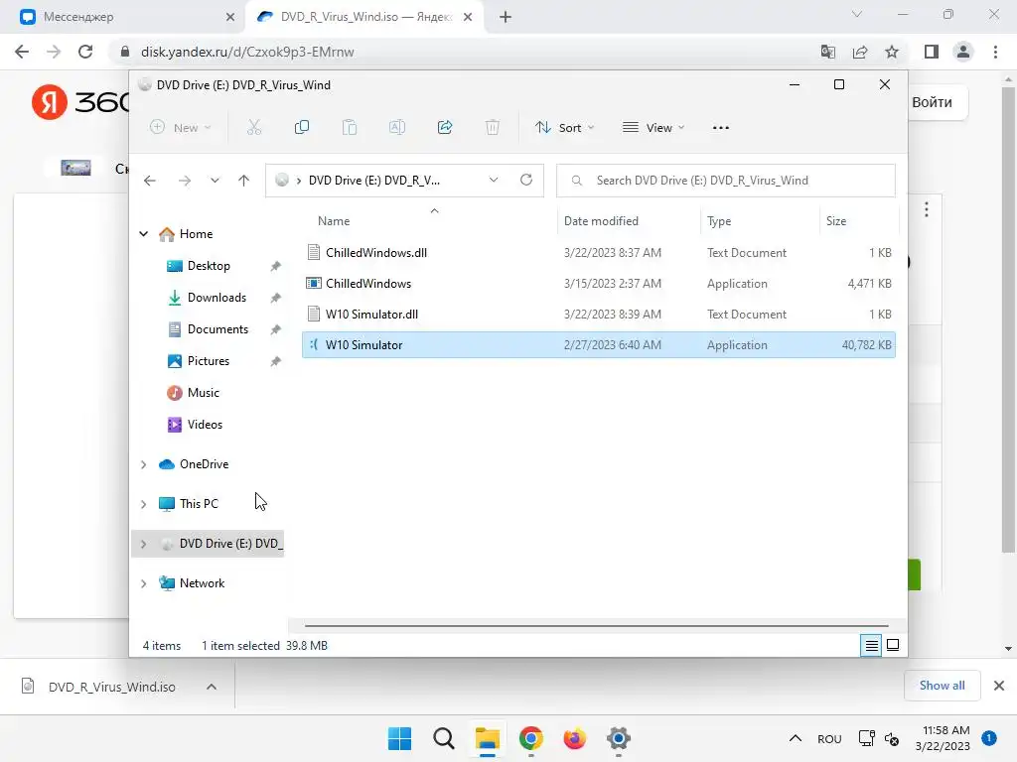The height and width of the screenshot is (762, 1017).
Task: Select the W10 Simulator.dll file
Action: [x=598, y=315]
